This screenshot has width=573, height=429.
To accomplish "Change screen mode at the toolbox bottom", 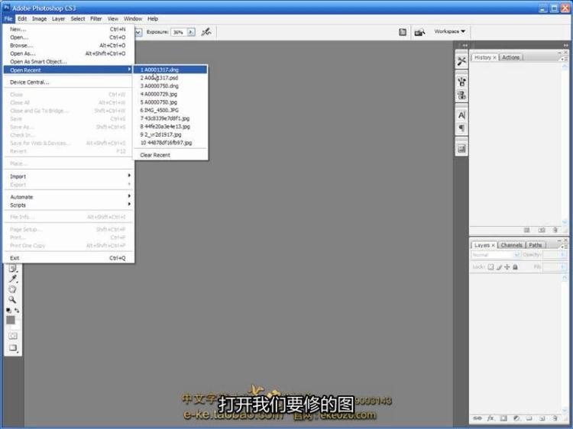I will tap(13, 348).
